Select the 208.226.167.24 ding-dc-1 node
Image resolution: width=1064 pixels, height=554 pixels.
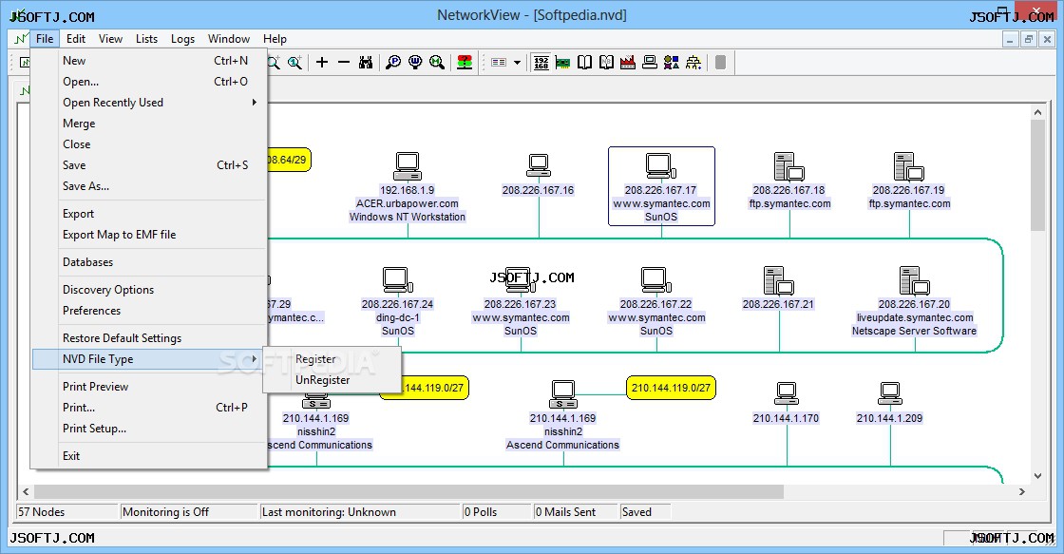click(x=398, y=301)
